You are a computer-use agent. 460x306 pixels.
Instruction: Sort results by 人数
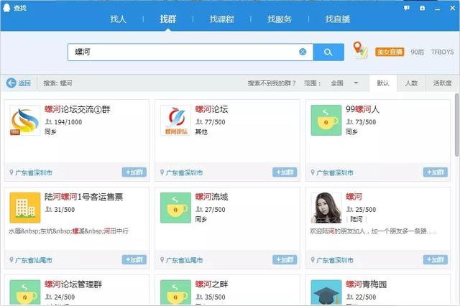[411, 83]
